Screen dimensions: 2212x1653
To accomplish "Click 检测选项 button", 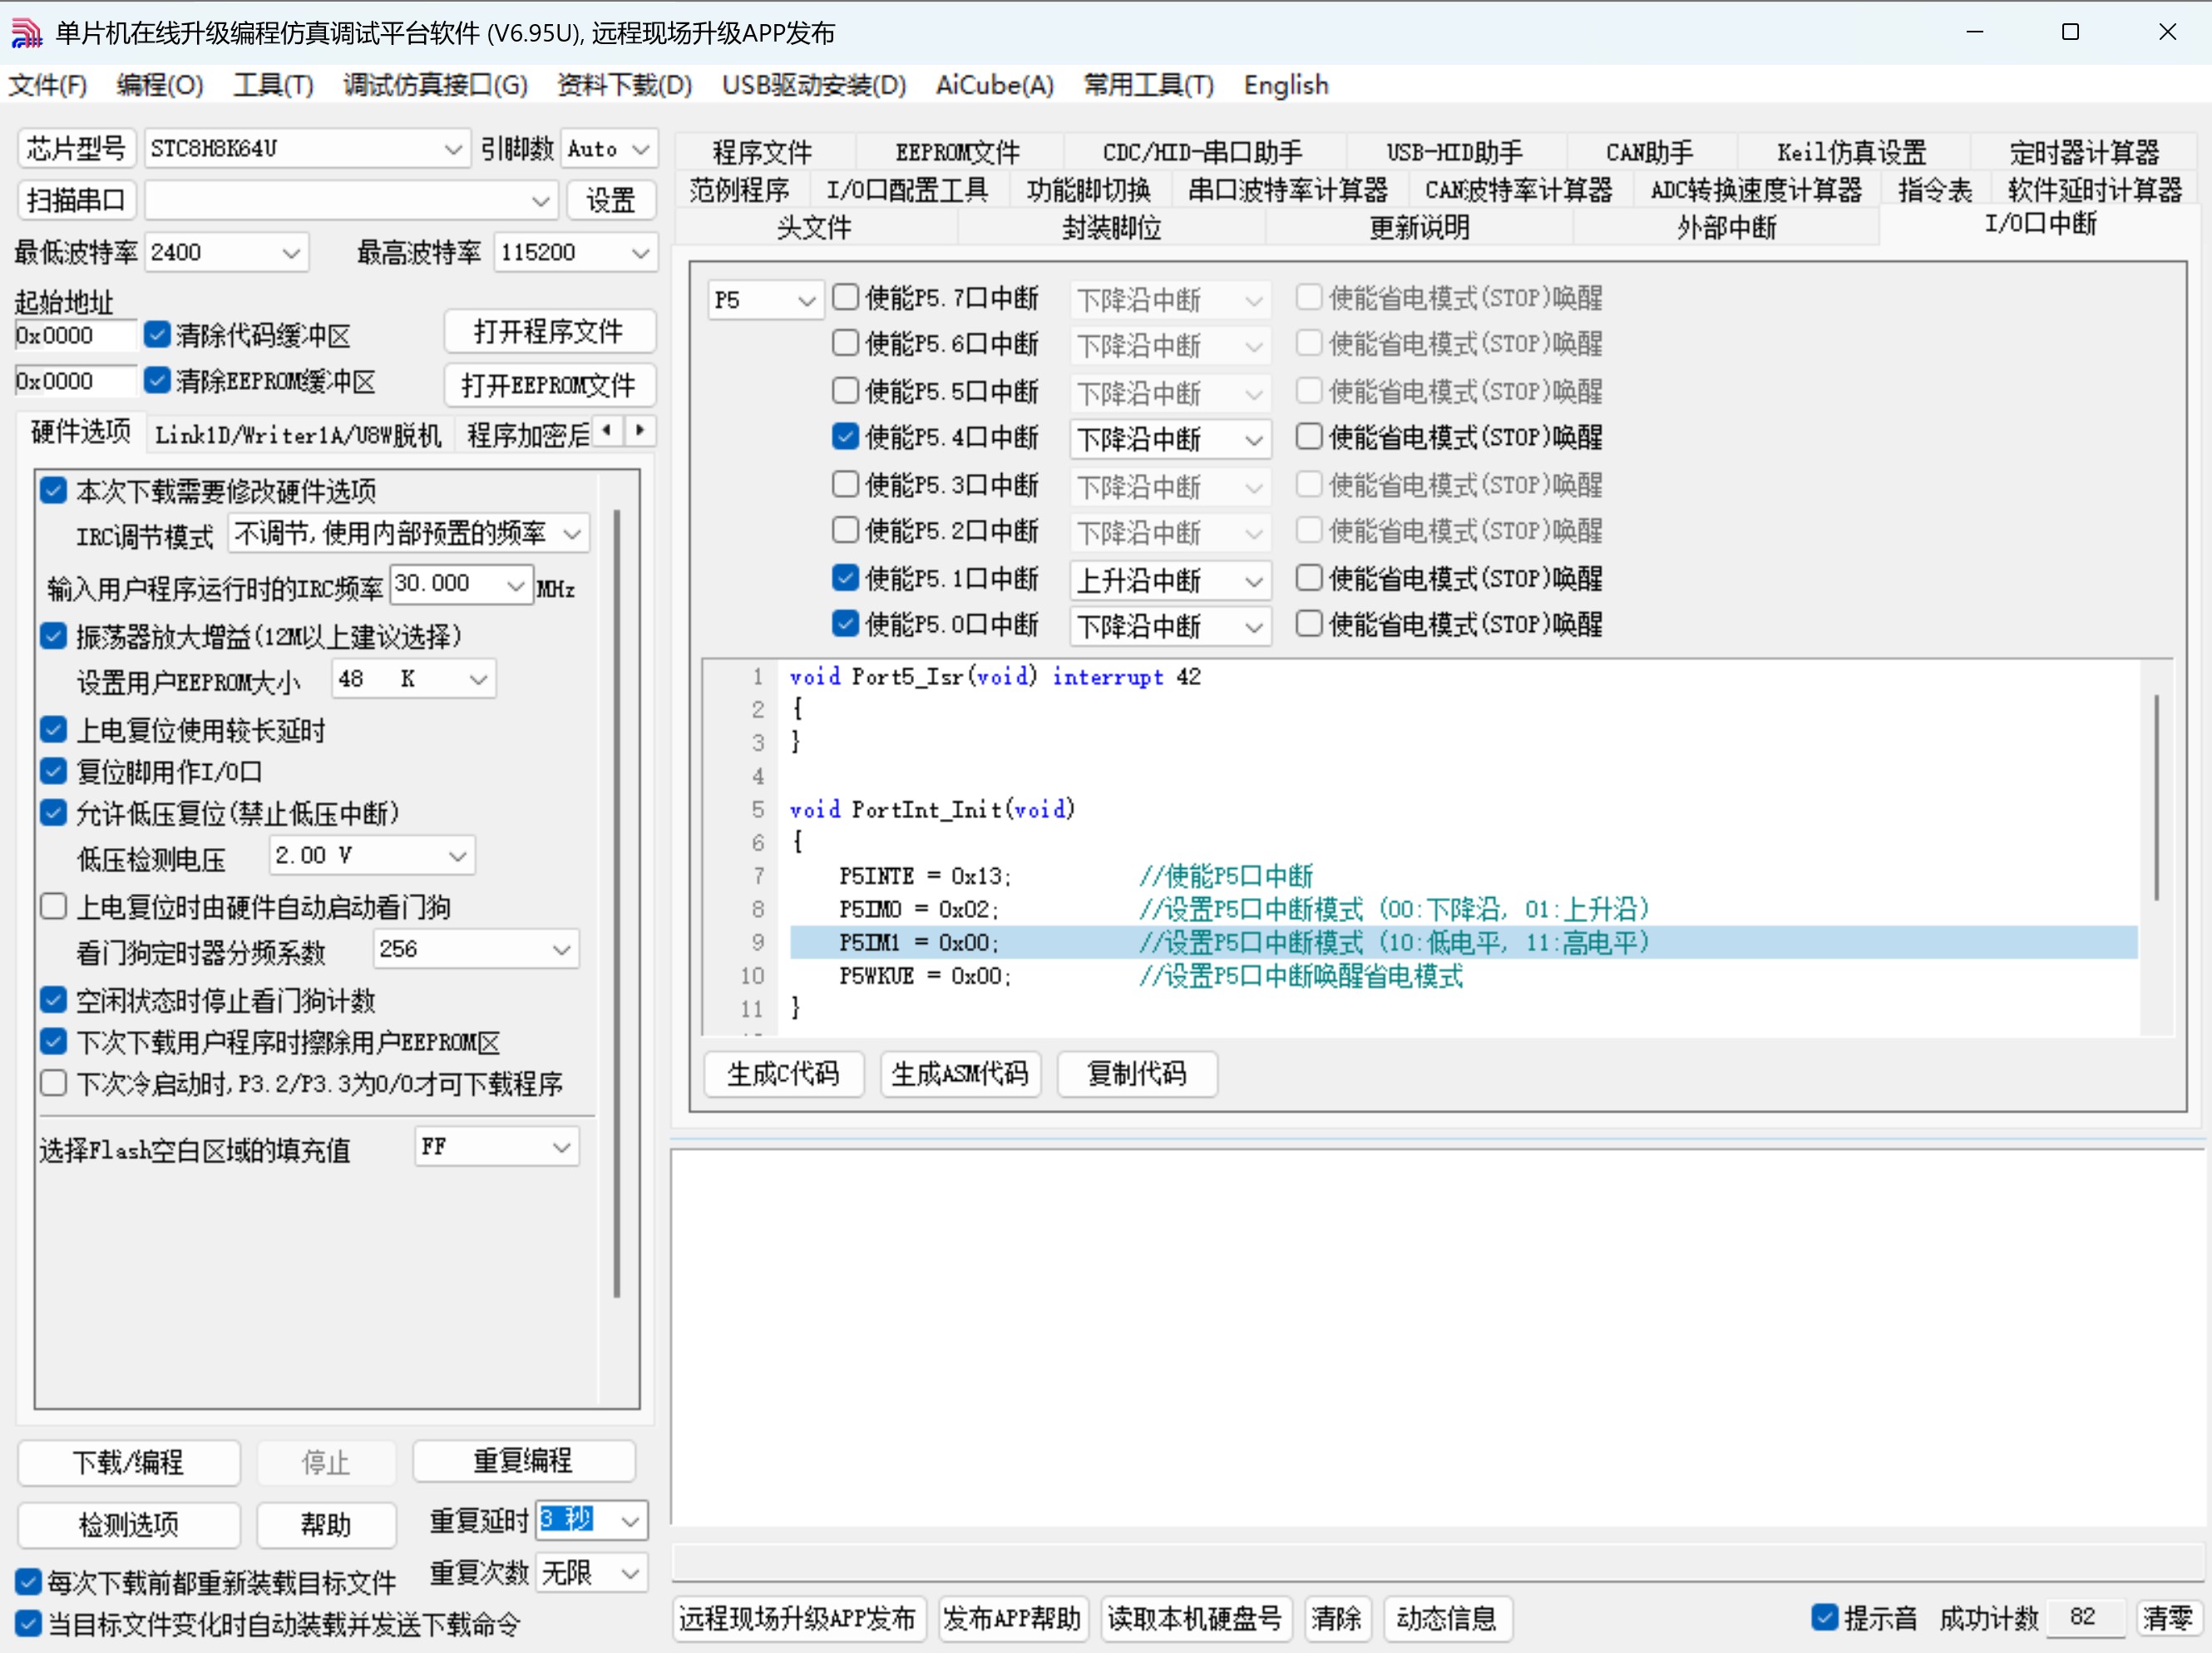I will click(129, 1525).
